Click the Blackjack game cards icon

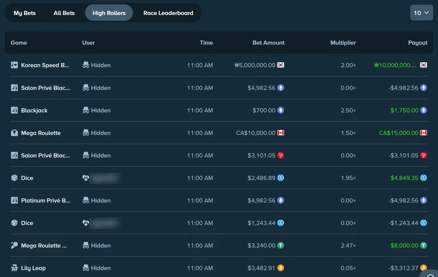(x=14, y=110)
